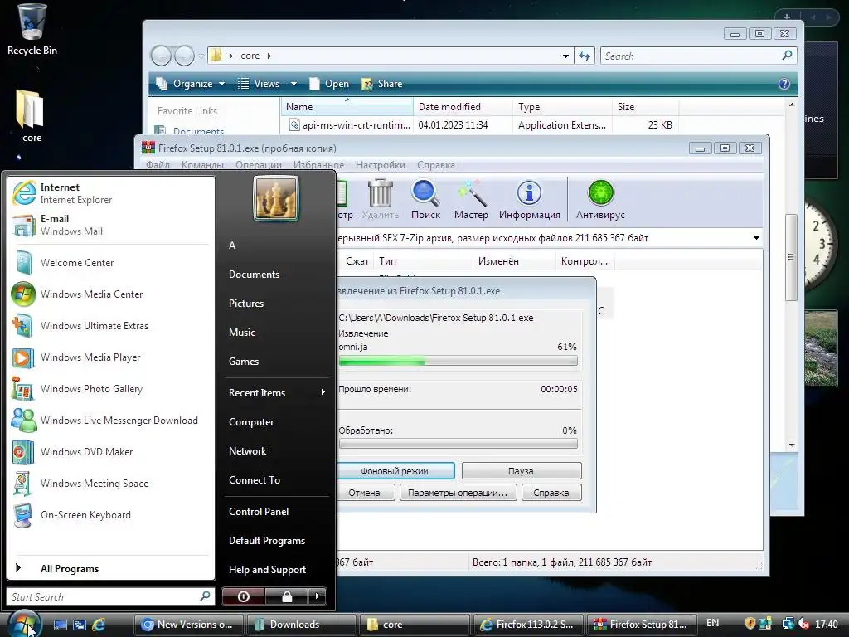Expand All Programs list

pos(111,568)
